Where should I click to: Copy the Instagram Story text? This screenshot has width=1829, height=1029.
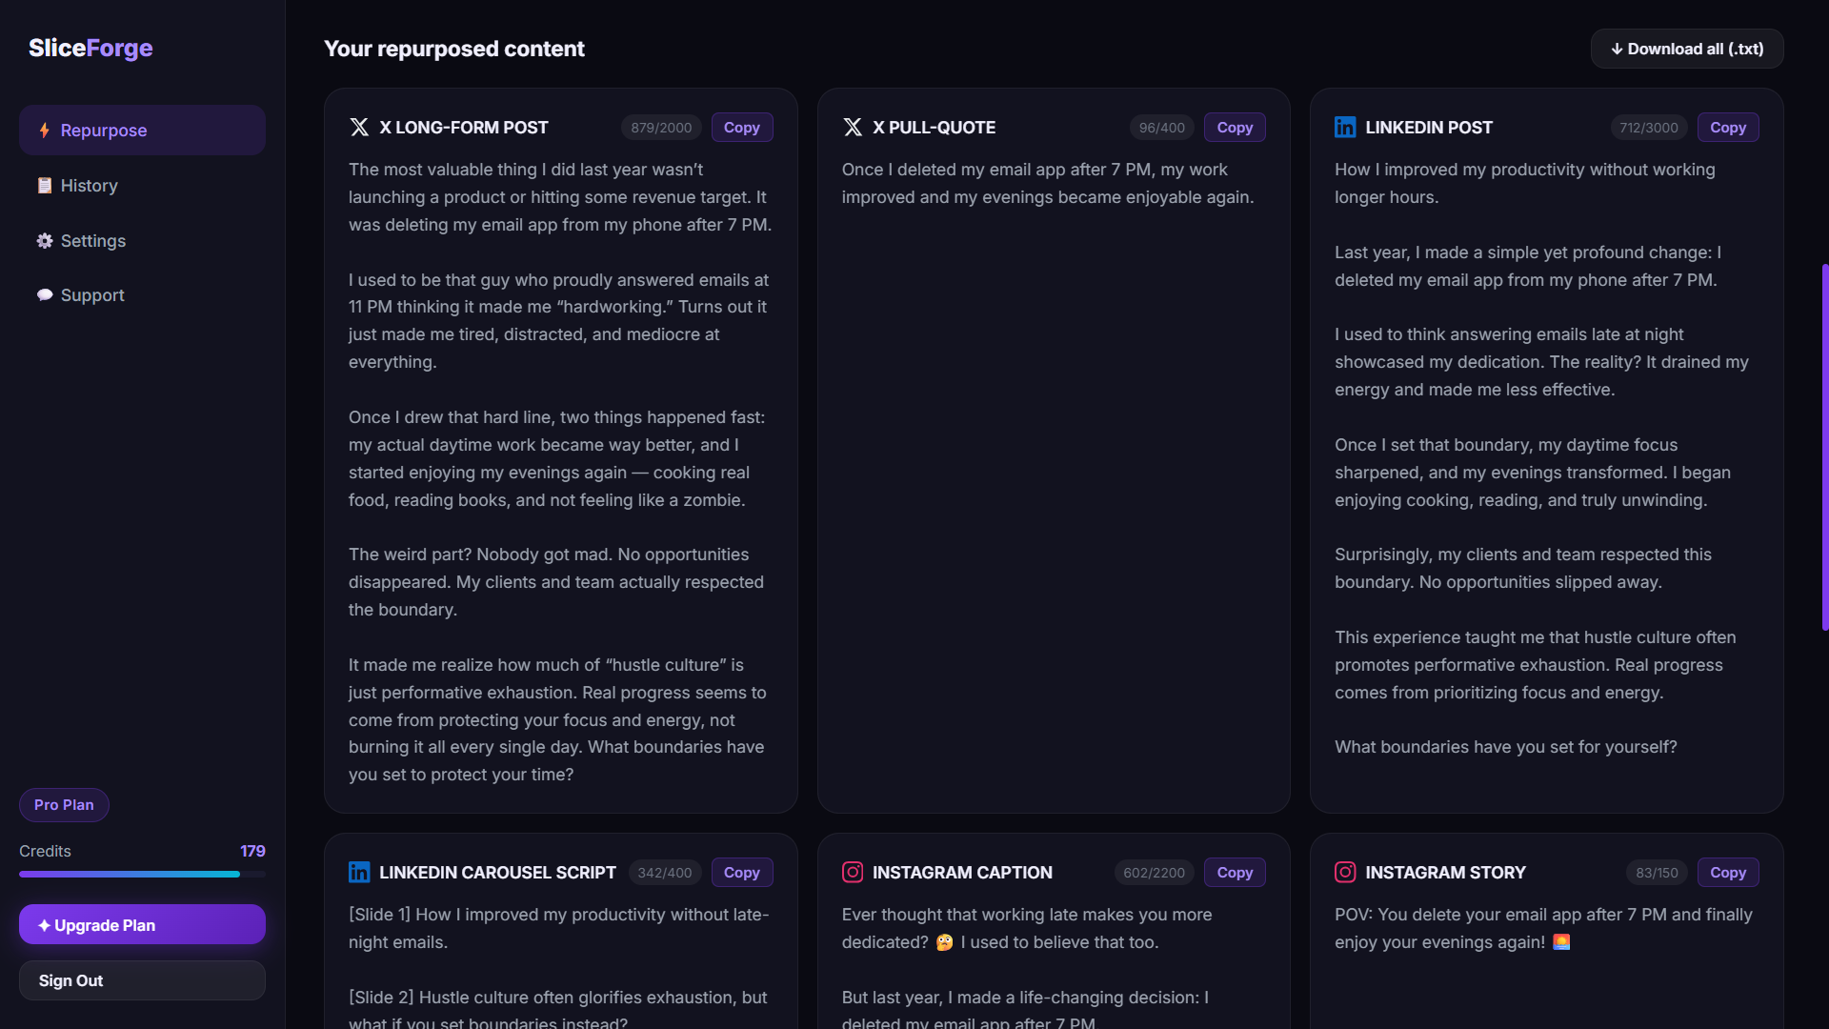click(x=1727, y=873)
